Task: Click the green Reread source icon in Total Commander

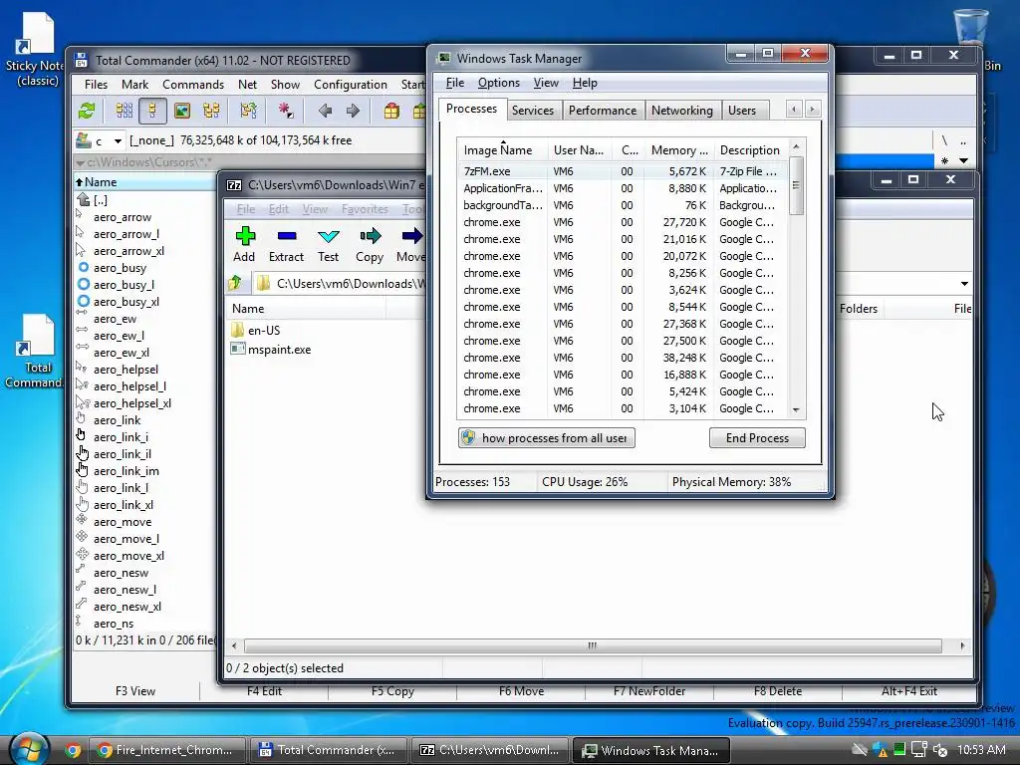Action: point(87,111)
